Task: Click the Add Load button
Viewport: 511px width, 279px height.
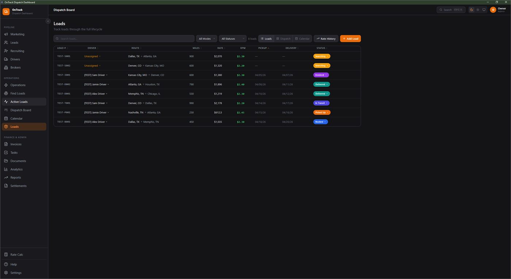Action: pyautogui.click(x=350, y=39)
